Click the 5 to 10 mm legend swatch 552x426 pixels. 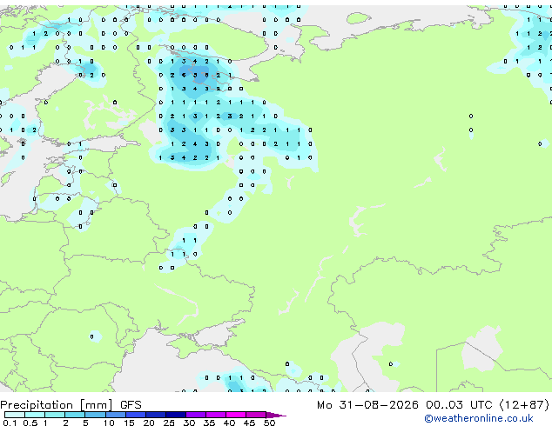[x=95, y=415]
